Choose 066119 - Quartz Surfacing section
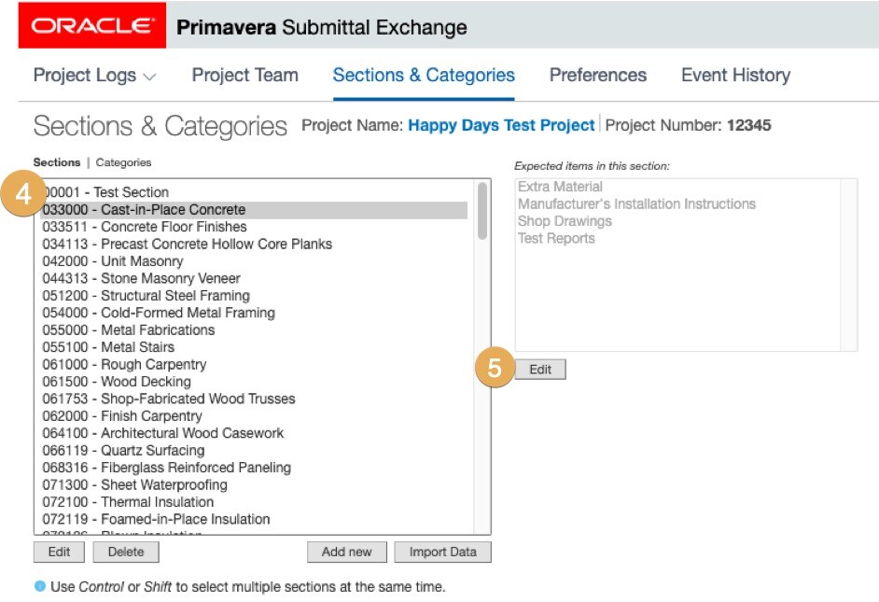The image size is (879, 602). [123, 451]
